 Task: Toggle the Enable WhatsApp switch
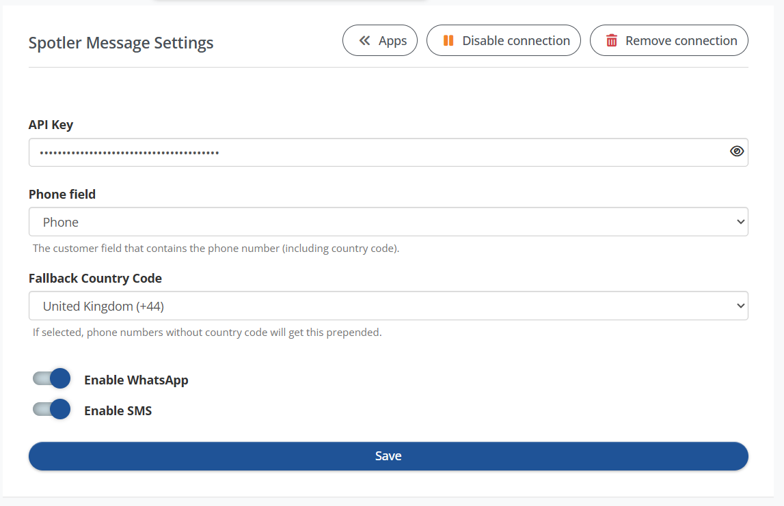[51, 378]
